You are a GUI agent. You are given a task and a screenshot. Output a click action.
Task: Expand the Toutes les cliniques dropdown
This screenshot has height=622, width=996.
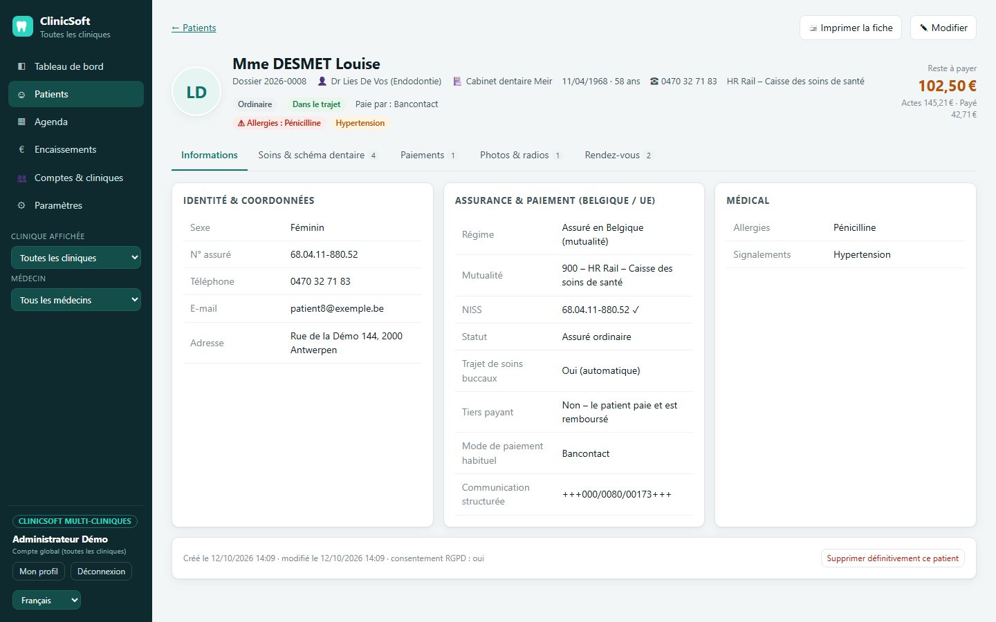tap(76, 258)
